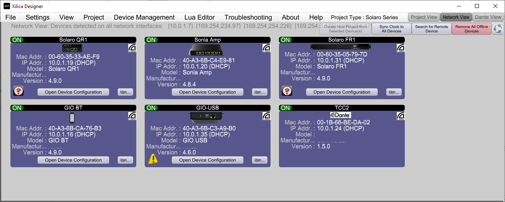
Task: Click the Xilica logo icon on Solaro FR1 card
Action: 400,48
